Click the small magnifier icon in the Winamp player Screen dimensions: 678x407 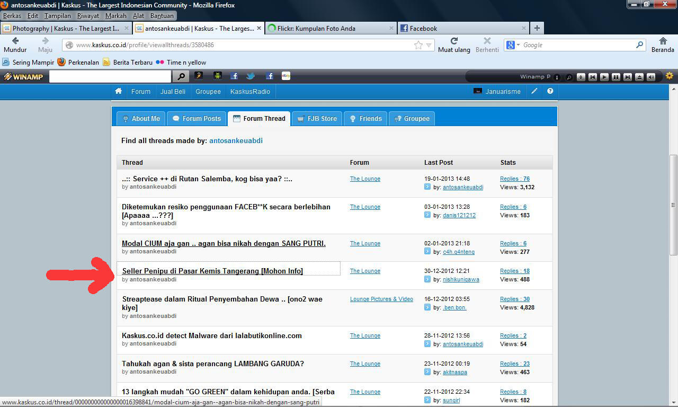569,77
